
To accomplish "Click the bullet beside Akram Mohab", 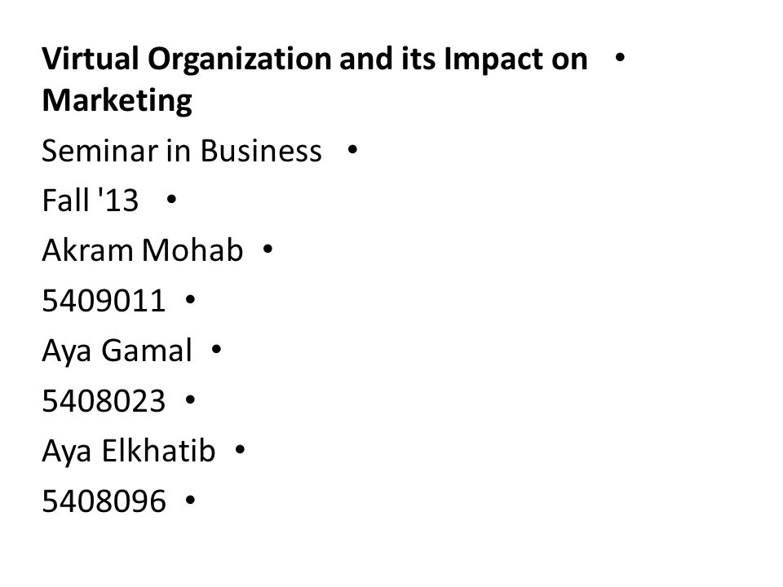I will click(x=268, y=249).
